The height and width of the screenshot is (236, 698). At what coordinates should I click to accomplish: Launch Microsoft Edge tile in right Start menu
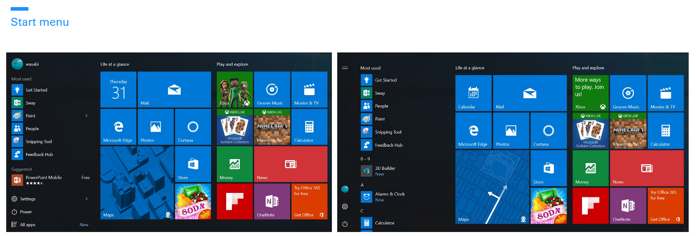point(474,131)
